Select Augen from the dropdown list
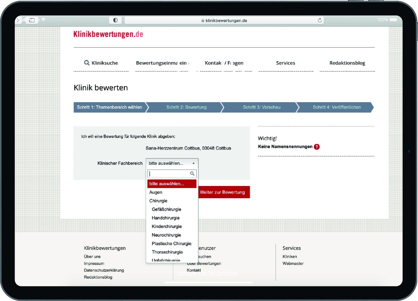This screenshot has height=301, width=418. coord(156,192)
